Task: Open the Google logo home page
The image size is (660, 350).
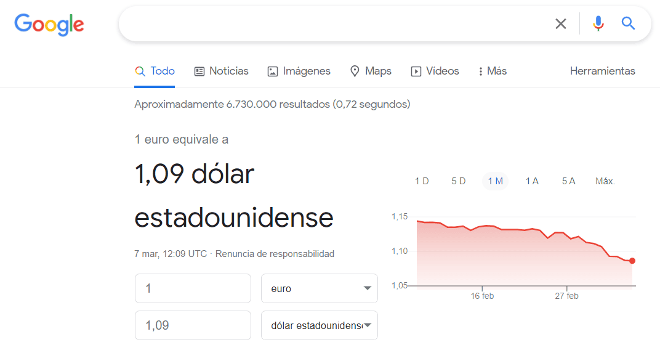Action: (49, 24)
